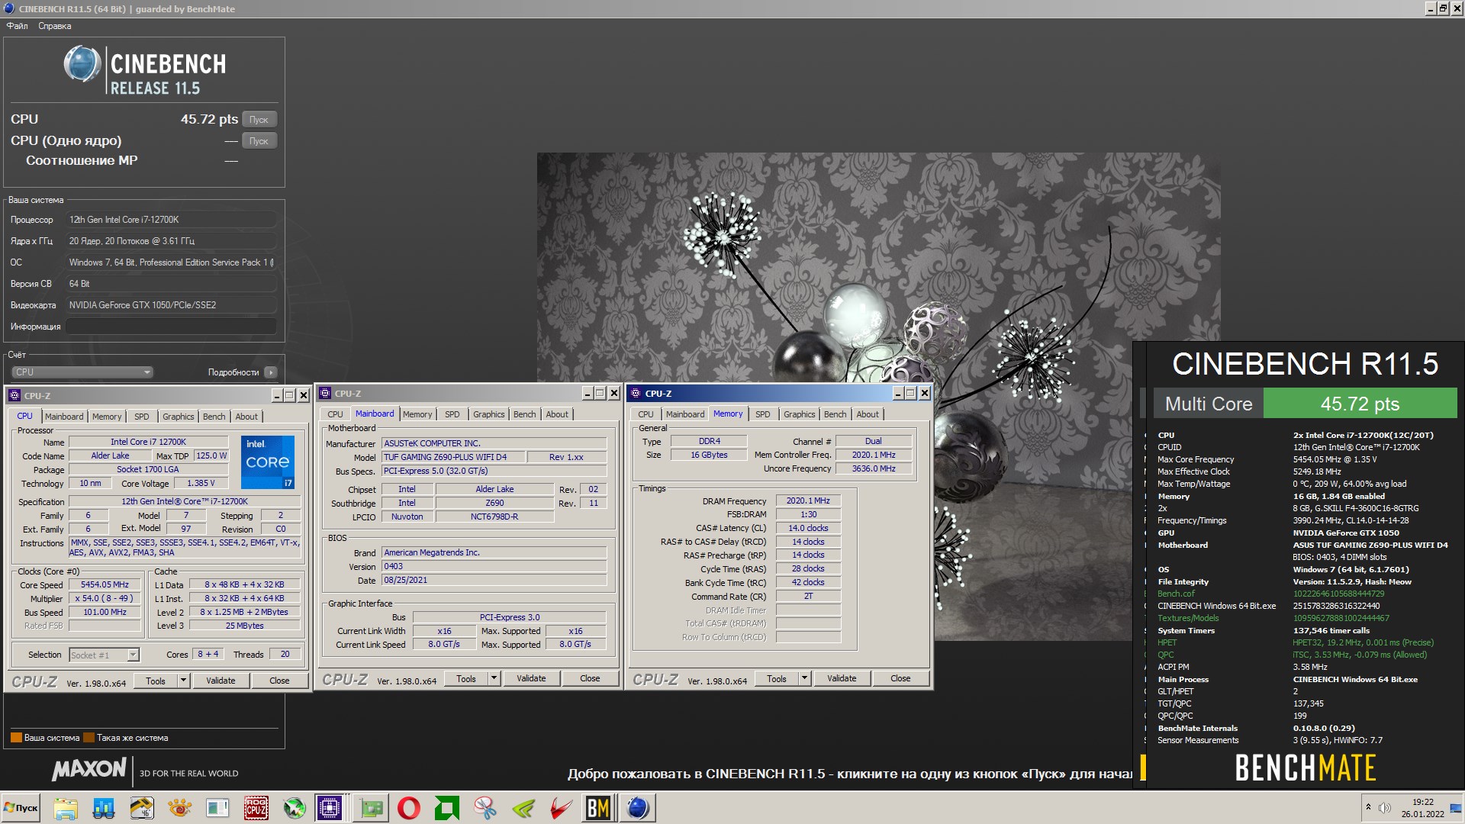Switch to Memory tab in left CPU-Z
1465x824 pixels.
(x=107, y=417)
